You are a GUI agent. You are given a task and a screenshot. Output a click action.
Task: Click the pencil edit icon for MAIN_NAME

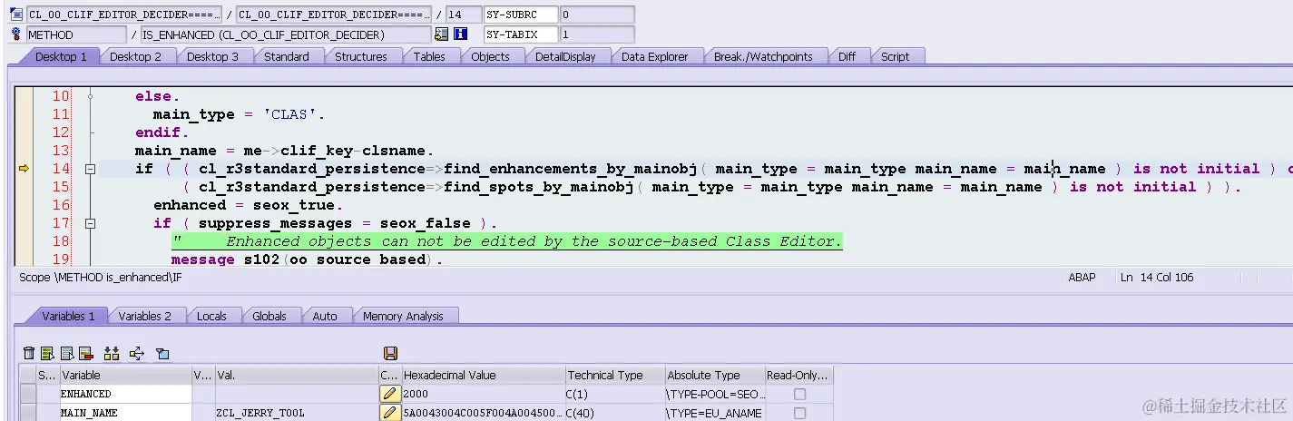click(x=390, y=413)
